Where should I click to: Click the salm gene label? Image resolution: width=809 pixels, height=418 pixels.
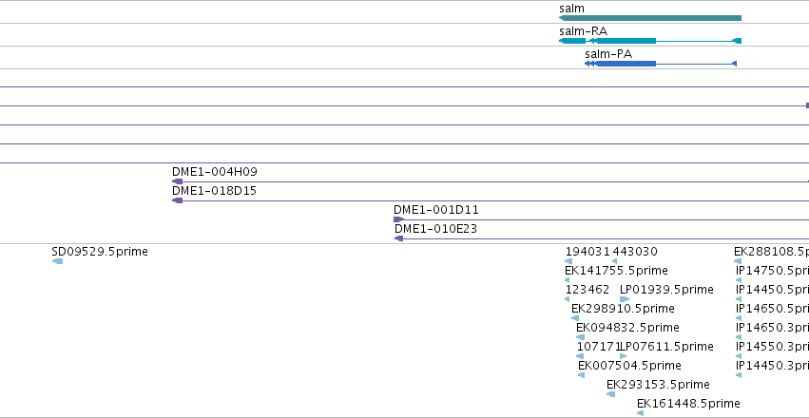(571, 9)
